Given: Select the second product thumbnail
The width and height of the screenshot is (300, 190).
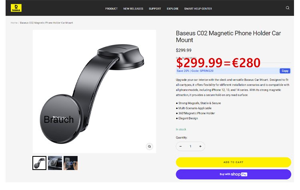Looking at the screenshot, I should coord(55,163).
